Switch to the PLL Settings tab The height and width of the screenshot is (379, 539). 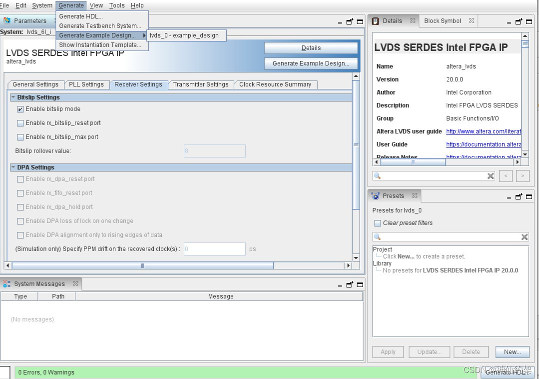pyautogui.click(x=86, y=84)
